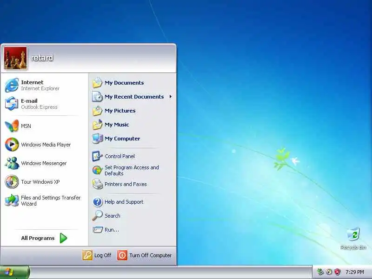
Task: Click the Search magnifying glass icon
Action: [x=97, y=215]
